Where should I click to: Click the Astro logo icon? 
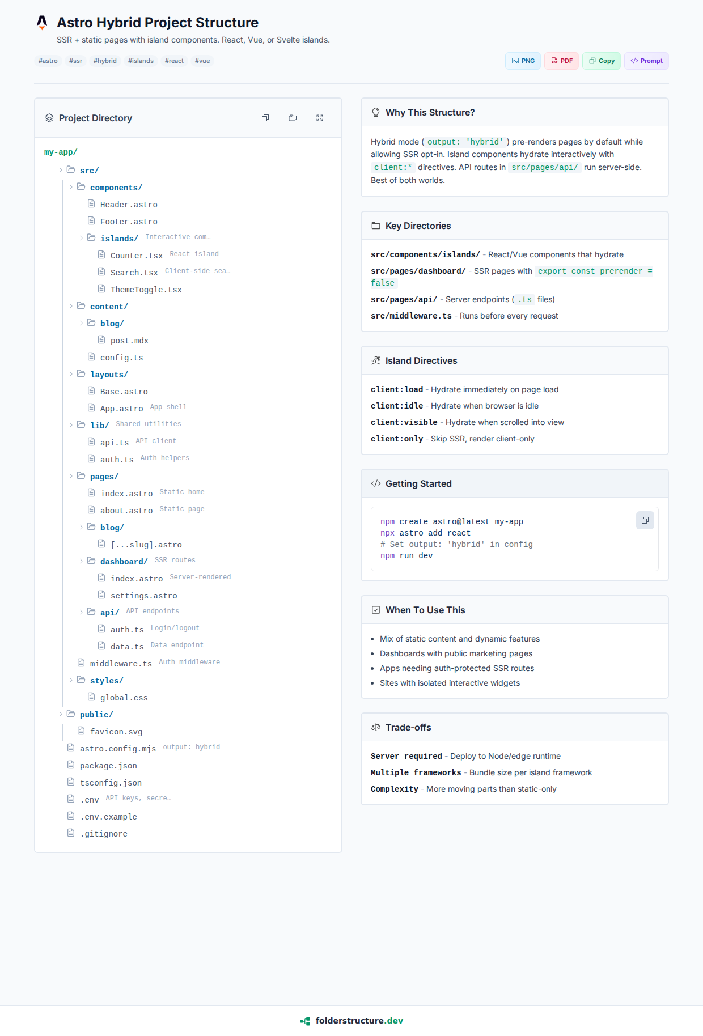pyautogui.click(x=42, y=23)
